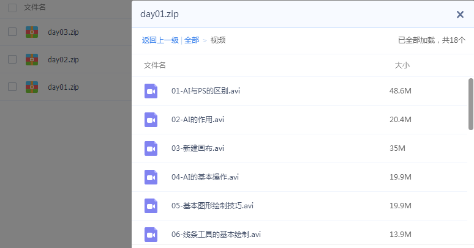Click the day02.zip archive icon

point(32,59)
